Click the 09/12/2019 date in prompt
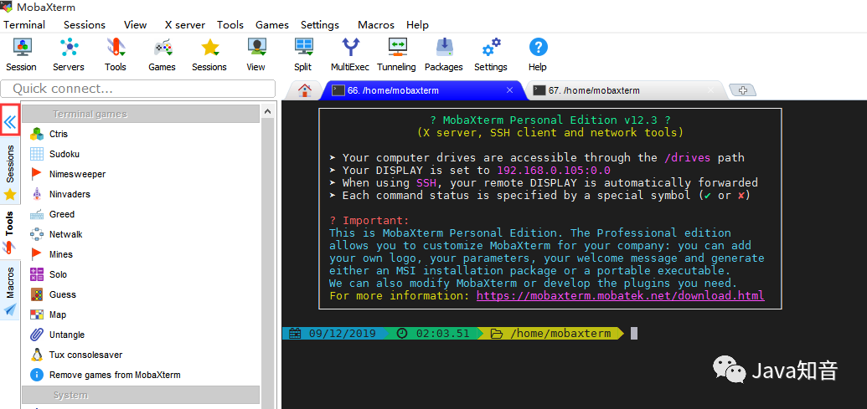The width and height of the screenshot is (867, 409). tap(343, 334)
